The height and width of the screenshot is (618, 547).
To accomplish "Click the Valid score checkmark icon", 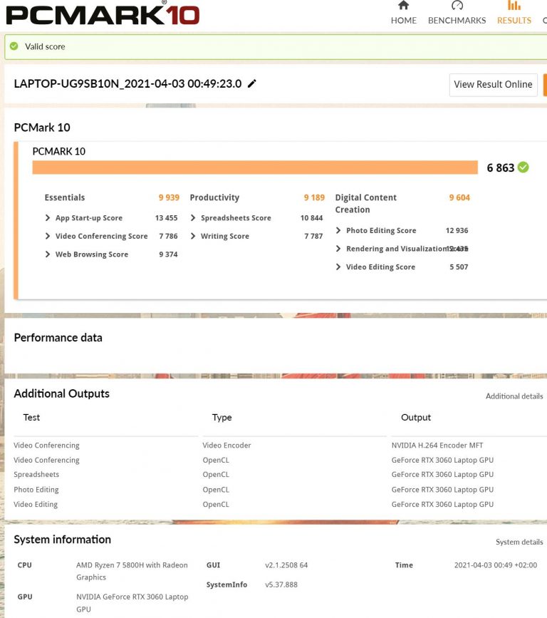I will click(15, 47).
